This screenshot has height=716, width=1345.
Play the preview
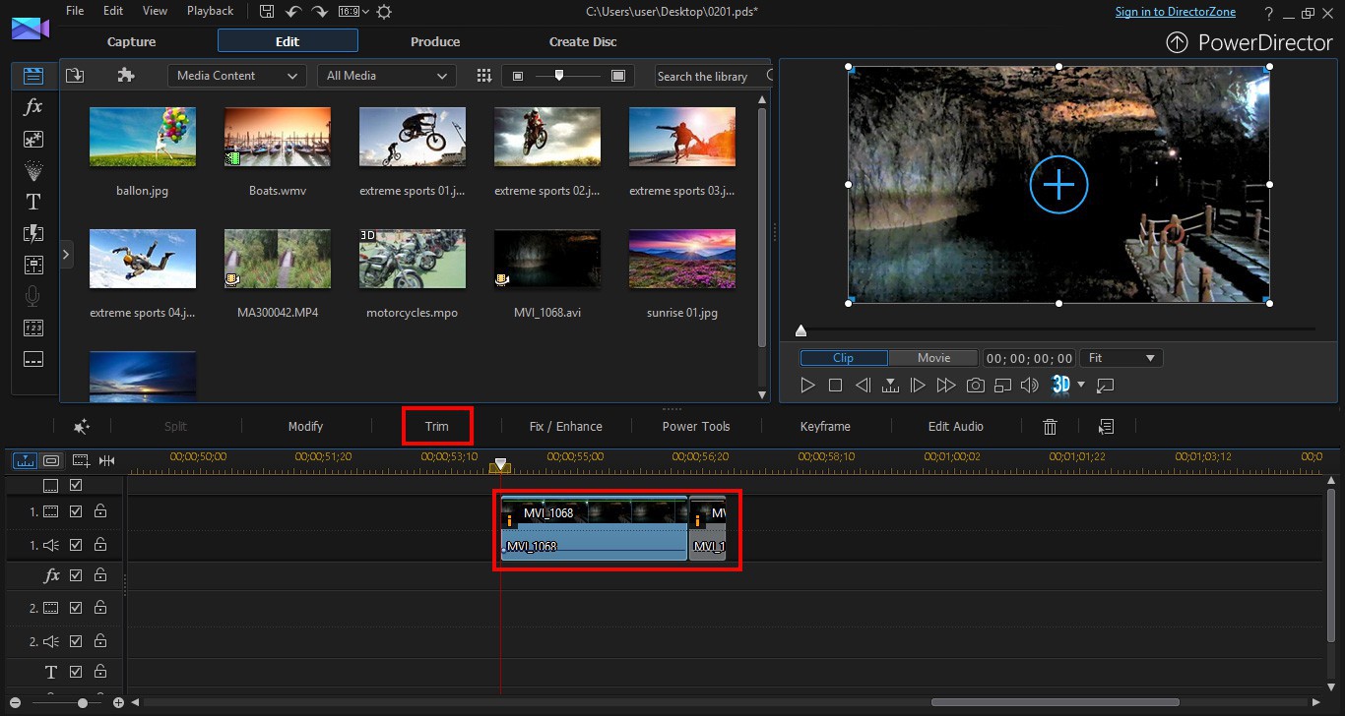807,386
